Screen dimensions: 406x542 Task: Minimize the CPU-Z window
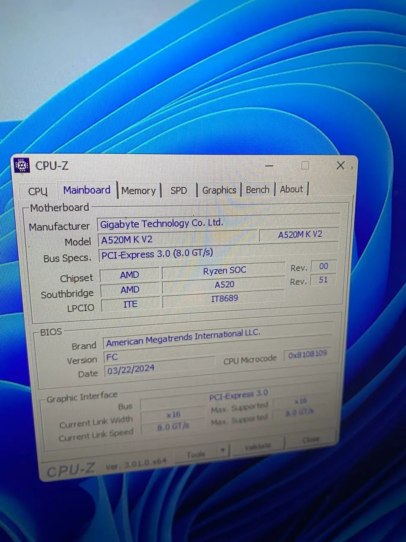pos(269,166)
